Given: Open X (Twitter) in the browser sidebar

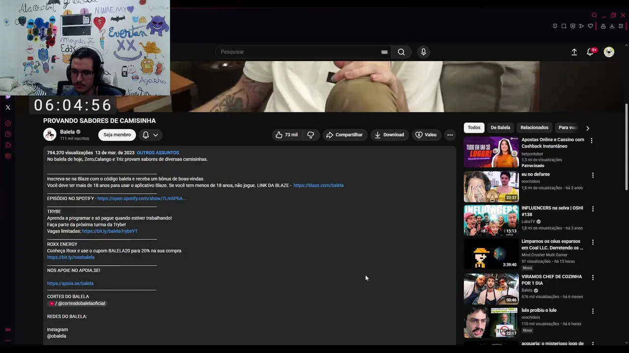Looking at the screenshot, I should (x=8, y=107).
